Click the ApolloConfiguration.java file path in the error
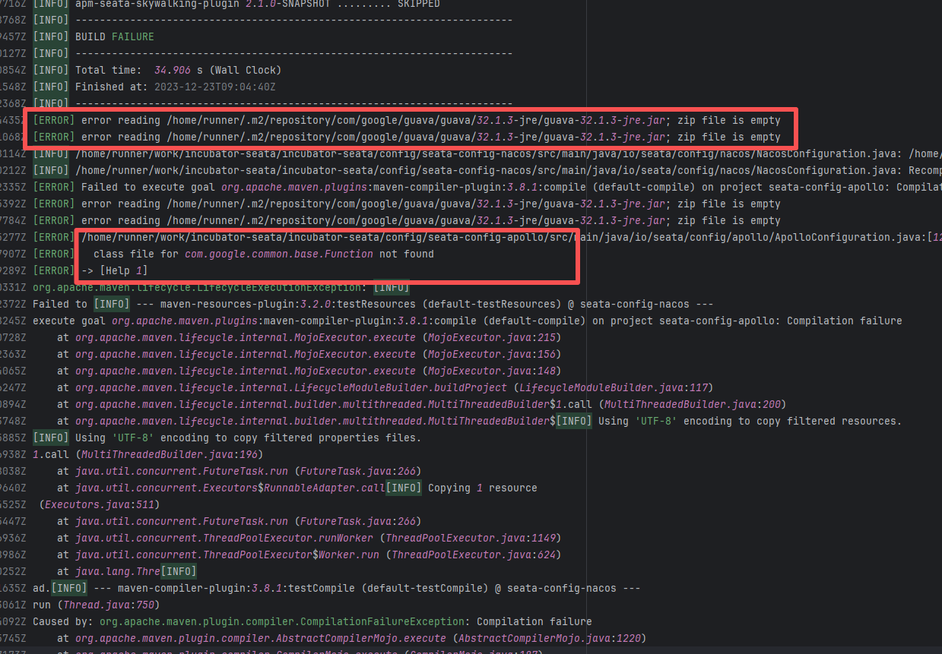This screenshot has height=654, width=942. [502, 238]
